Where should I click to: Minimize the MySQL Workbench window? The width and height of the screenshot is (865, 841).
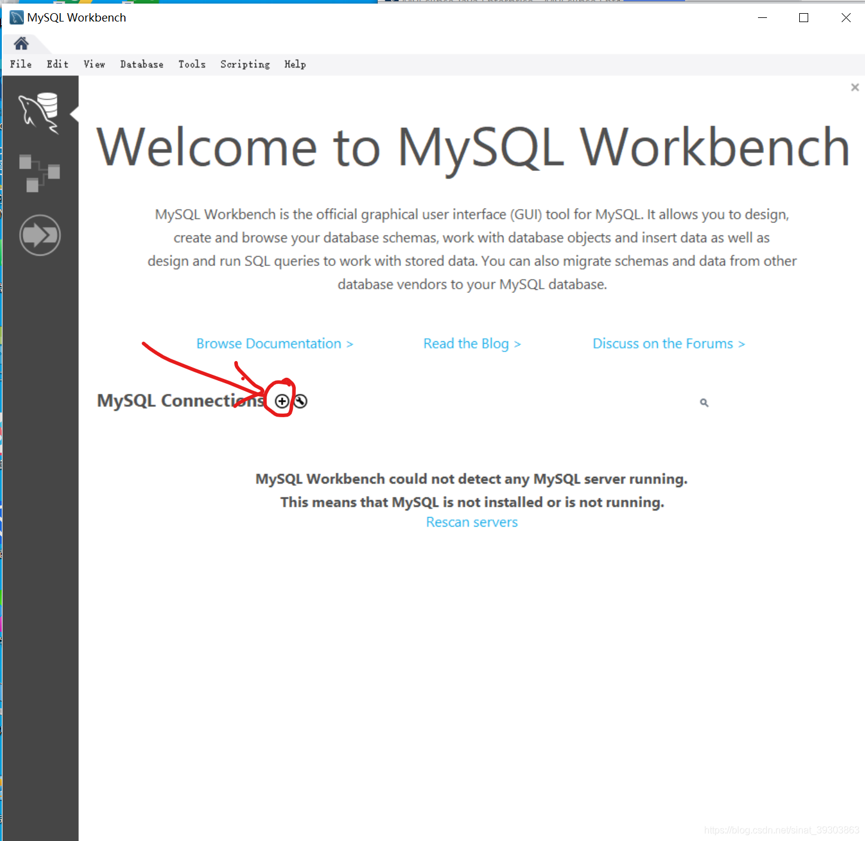(x=762, y=17)
